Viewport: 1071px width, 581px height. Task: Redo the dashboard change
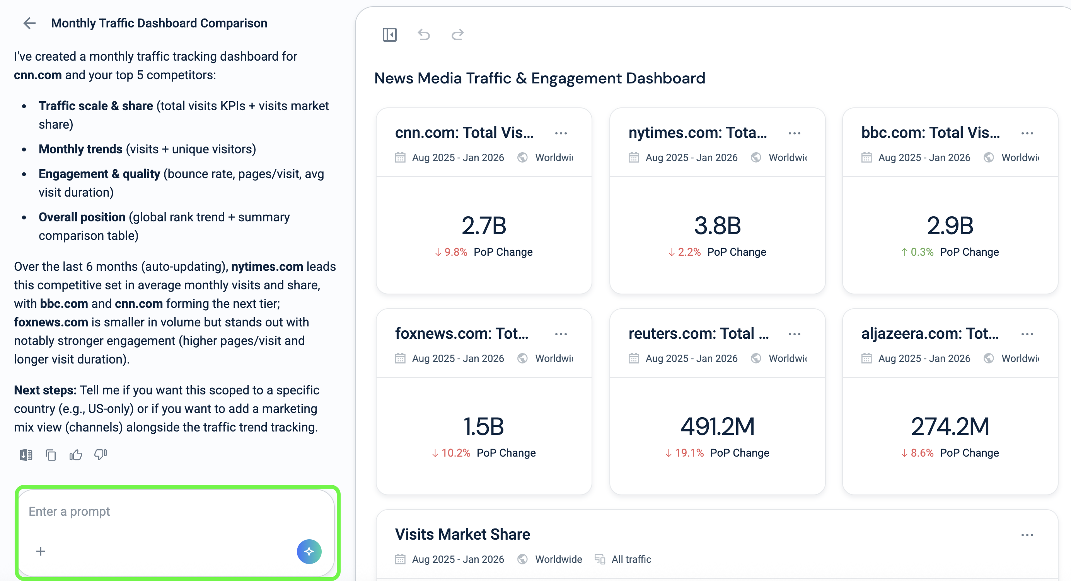pyautogui.click(x=457, y=34)
